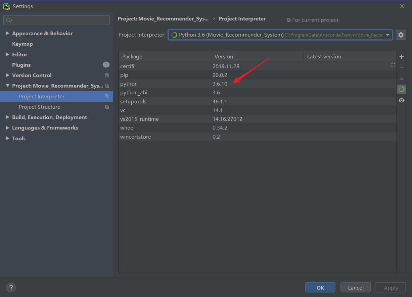Viewport: 412px width, 297px height.
Task: Click the copy icon beside Version Control
Action: [107, 76]
